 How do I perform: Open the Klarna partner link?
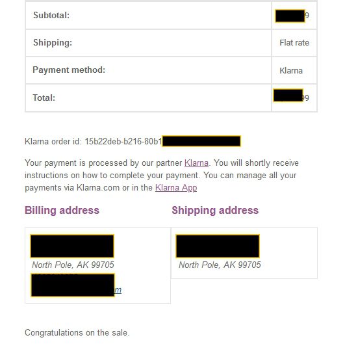pyautogui.click(x=196, y=163)
